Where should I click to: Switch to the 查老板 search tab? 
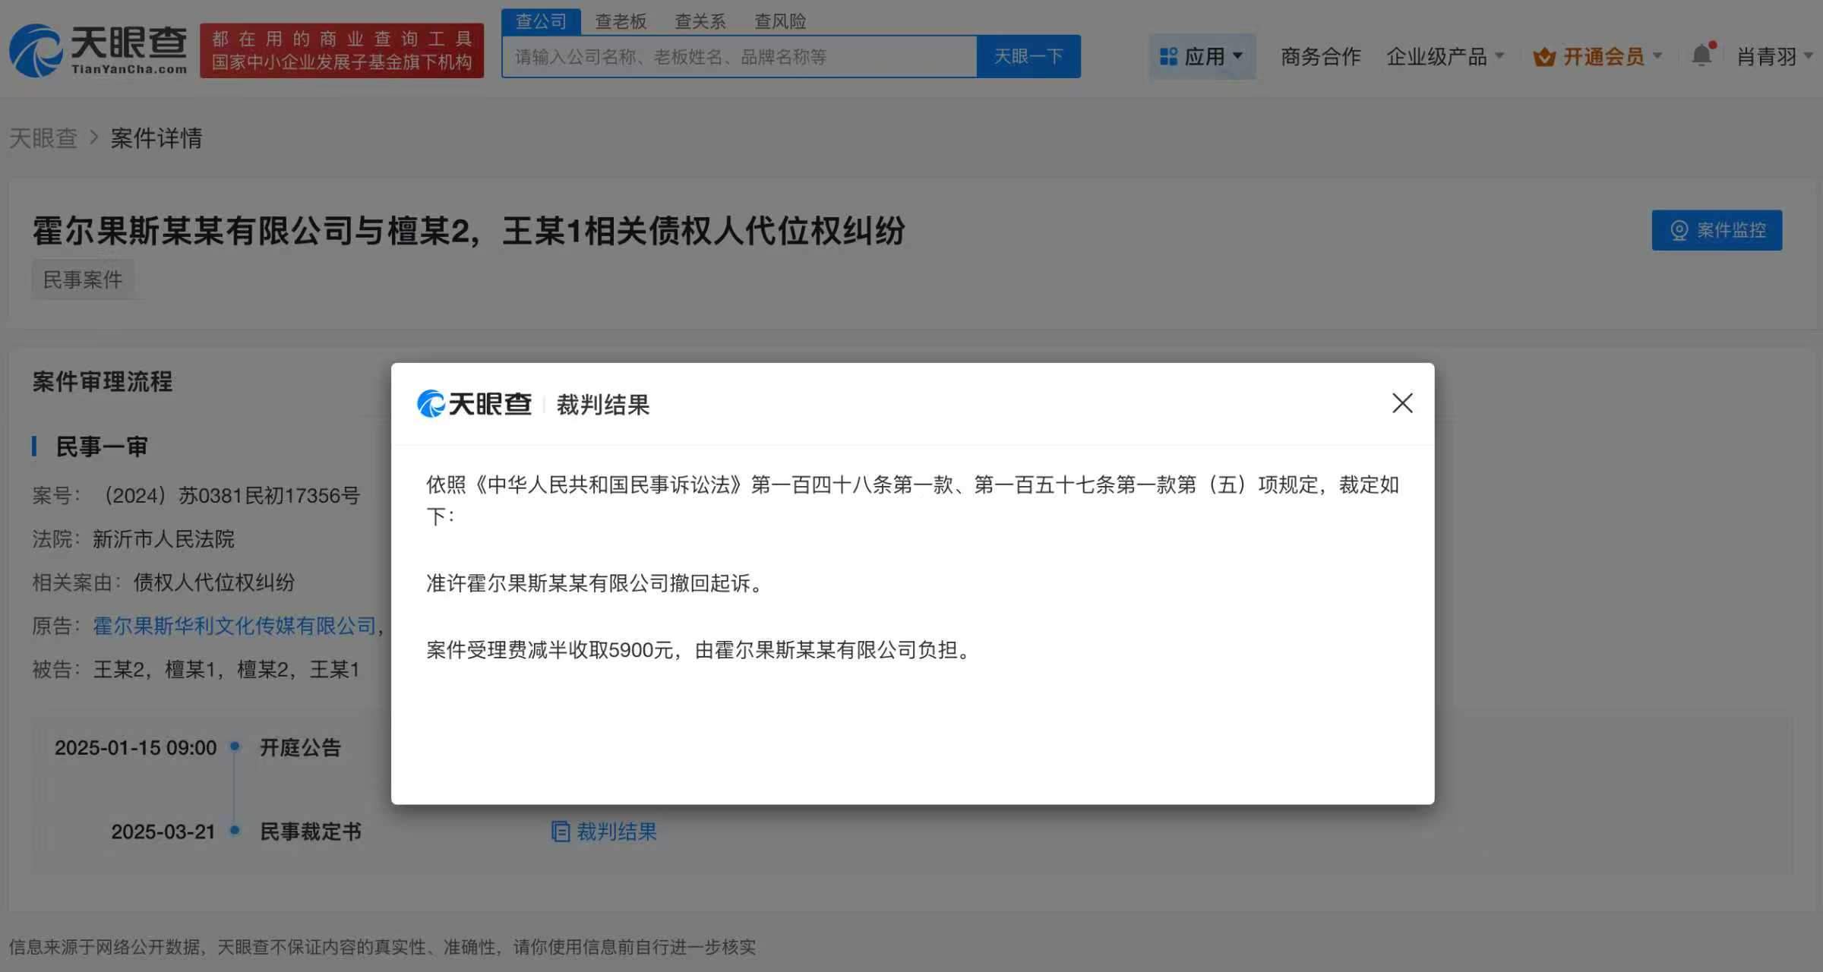coord(621,21)
